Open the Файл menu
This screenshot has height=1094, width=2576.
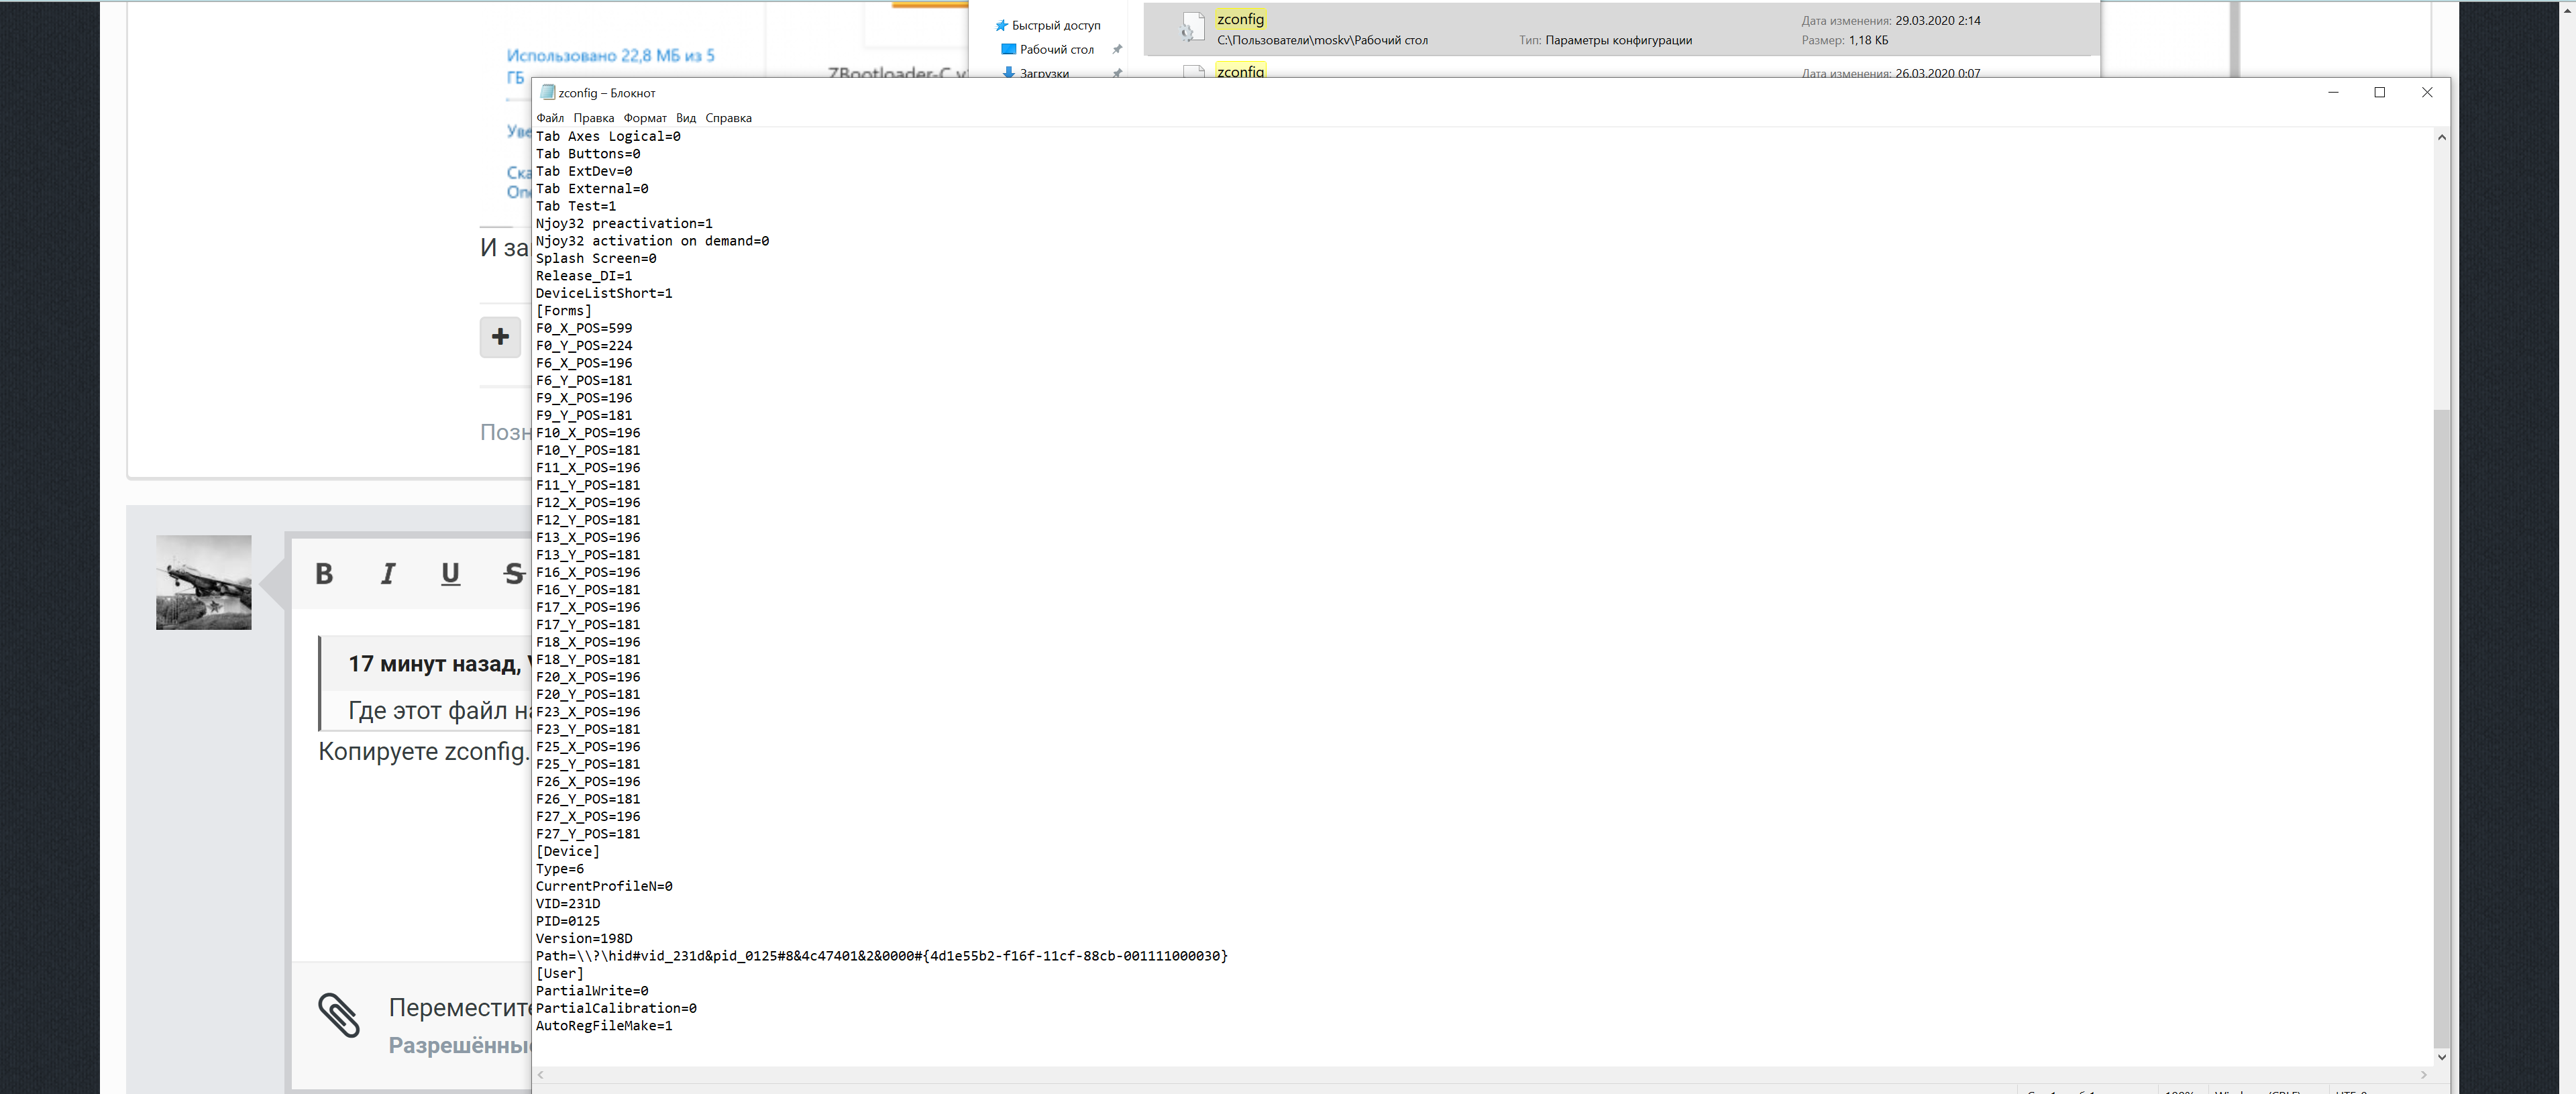550,118
